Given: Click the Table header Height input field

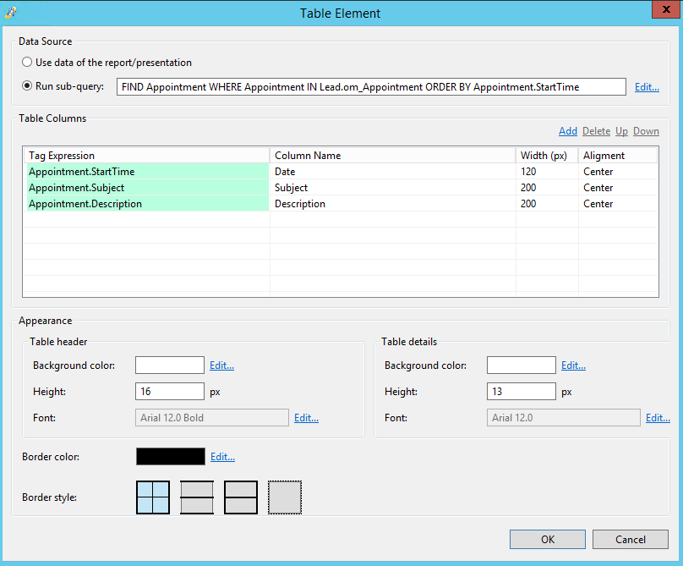Looking at the screenshot, I should pos(170,391).
